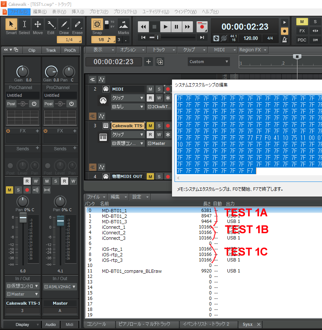Toggle the metronome icon
Screen dimensions: 322x330
[x=285, y=39]
